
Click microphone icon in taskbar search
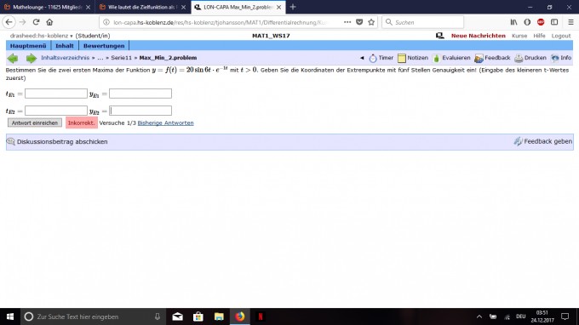[158, 316]
